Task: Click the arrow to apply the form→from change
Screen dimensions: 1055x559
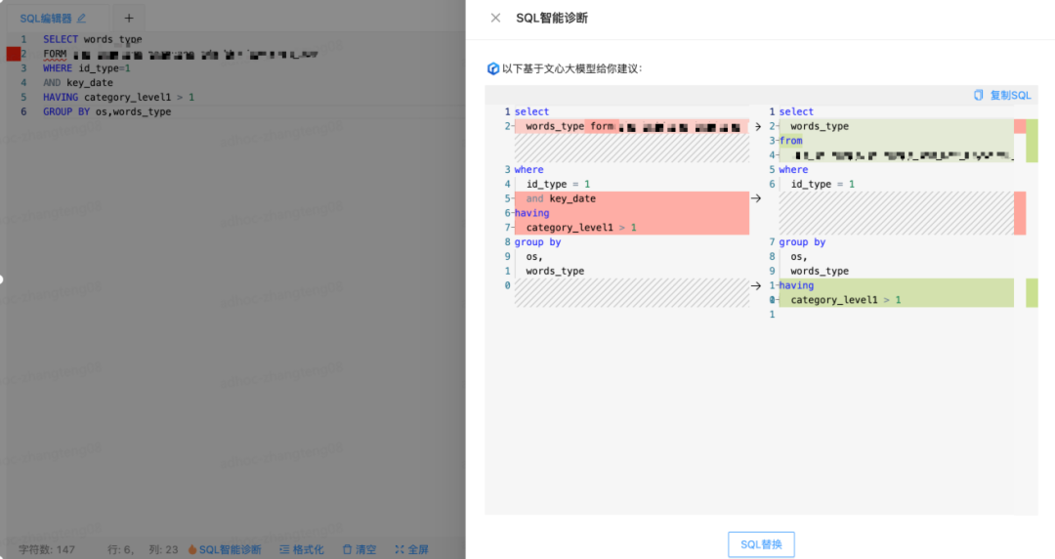Action: click(x=758, y=127)
